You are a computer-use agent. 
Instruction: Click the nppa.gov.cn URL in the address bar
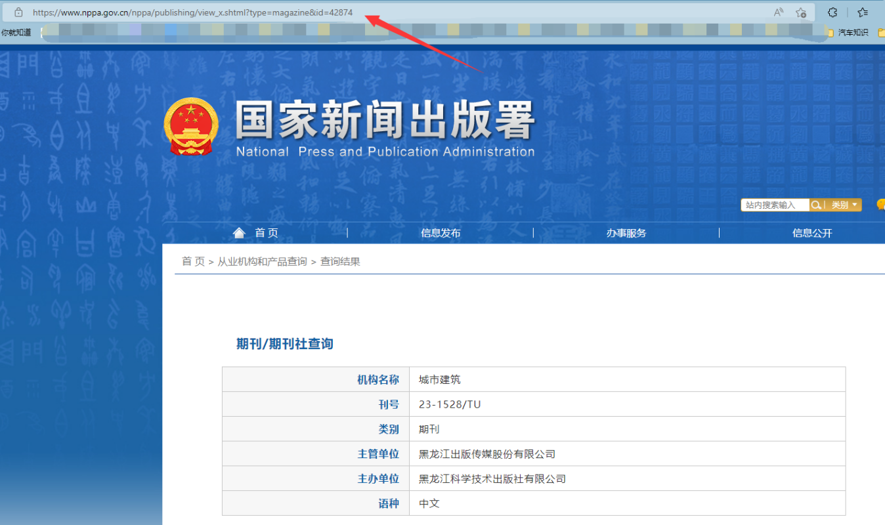(192, 12)
